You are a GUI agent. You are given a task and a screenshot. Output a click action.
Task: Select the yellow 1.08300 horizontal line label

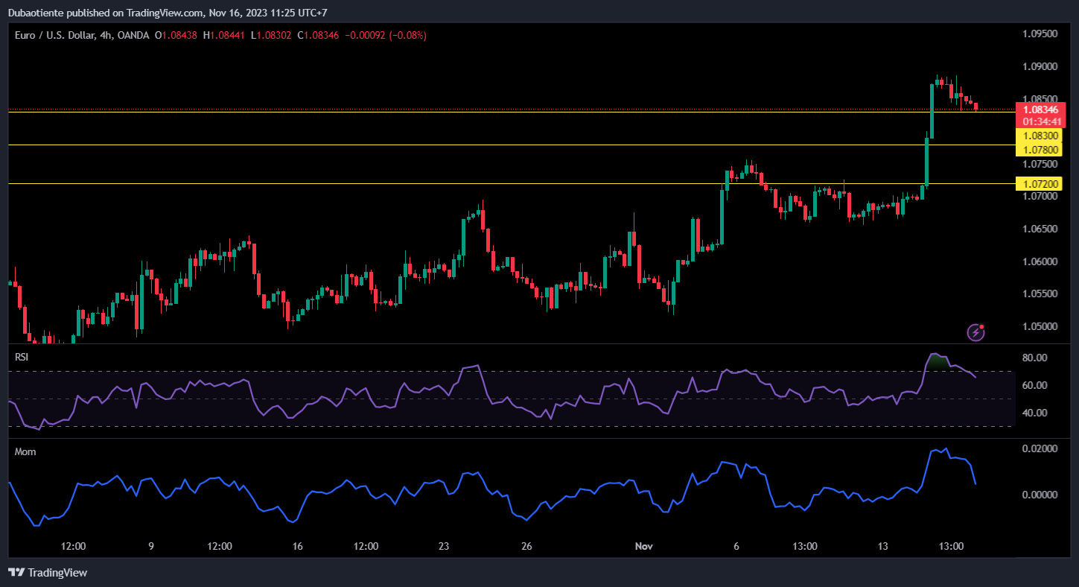click(x=1040, y=136)
